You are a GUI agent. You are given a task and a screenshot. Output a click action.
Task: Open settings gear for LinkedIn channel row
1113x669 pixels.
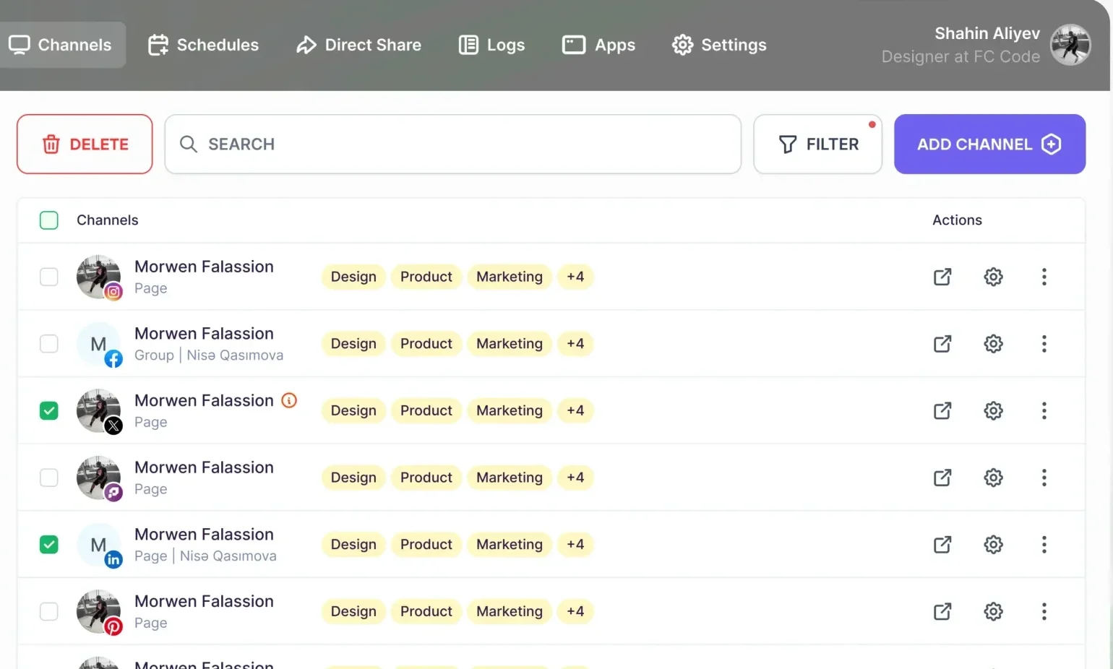pos(994,545)
